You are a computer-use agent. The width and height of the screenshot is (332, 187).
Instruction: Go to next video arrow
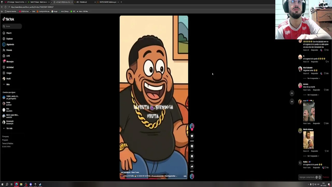[x=292, y=102]
